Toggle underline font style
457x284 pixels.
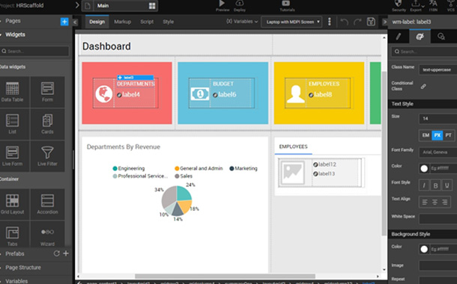pyautogui.click(x=447, y=185)
